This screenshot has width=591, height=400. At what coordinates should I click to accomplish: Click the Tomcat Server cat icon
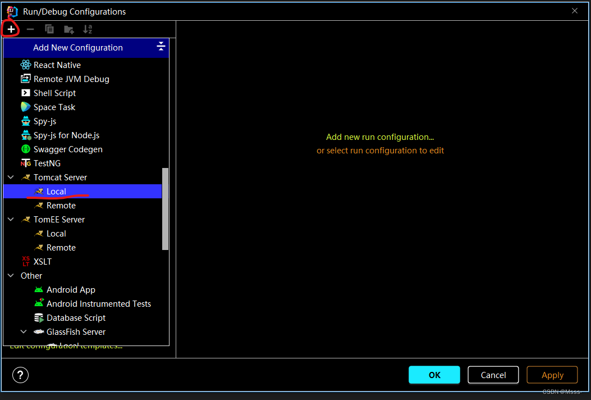26,178
